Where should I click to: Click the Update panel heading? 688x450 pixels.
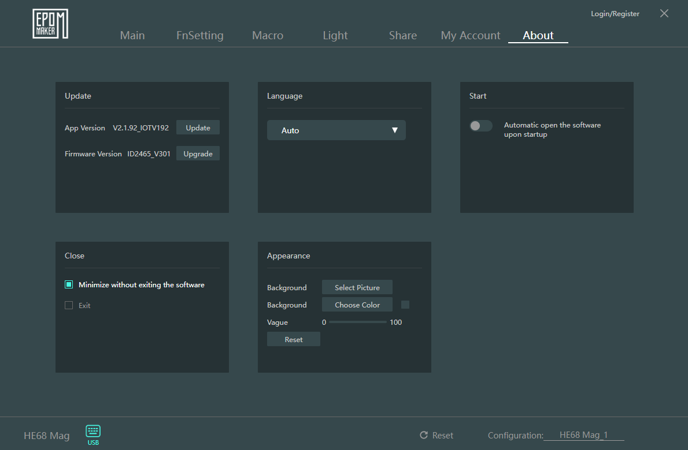(78, 96)
